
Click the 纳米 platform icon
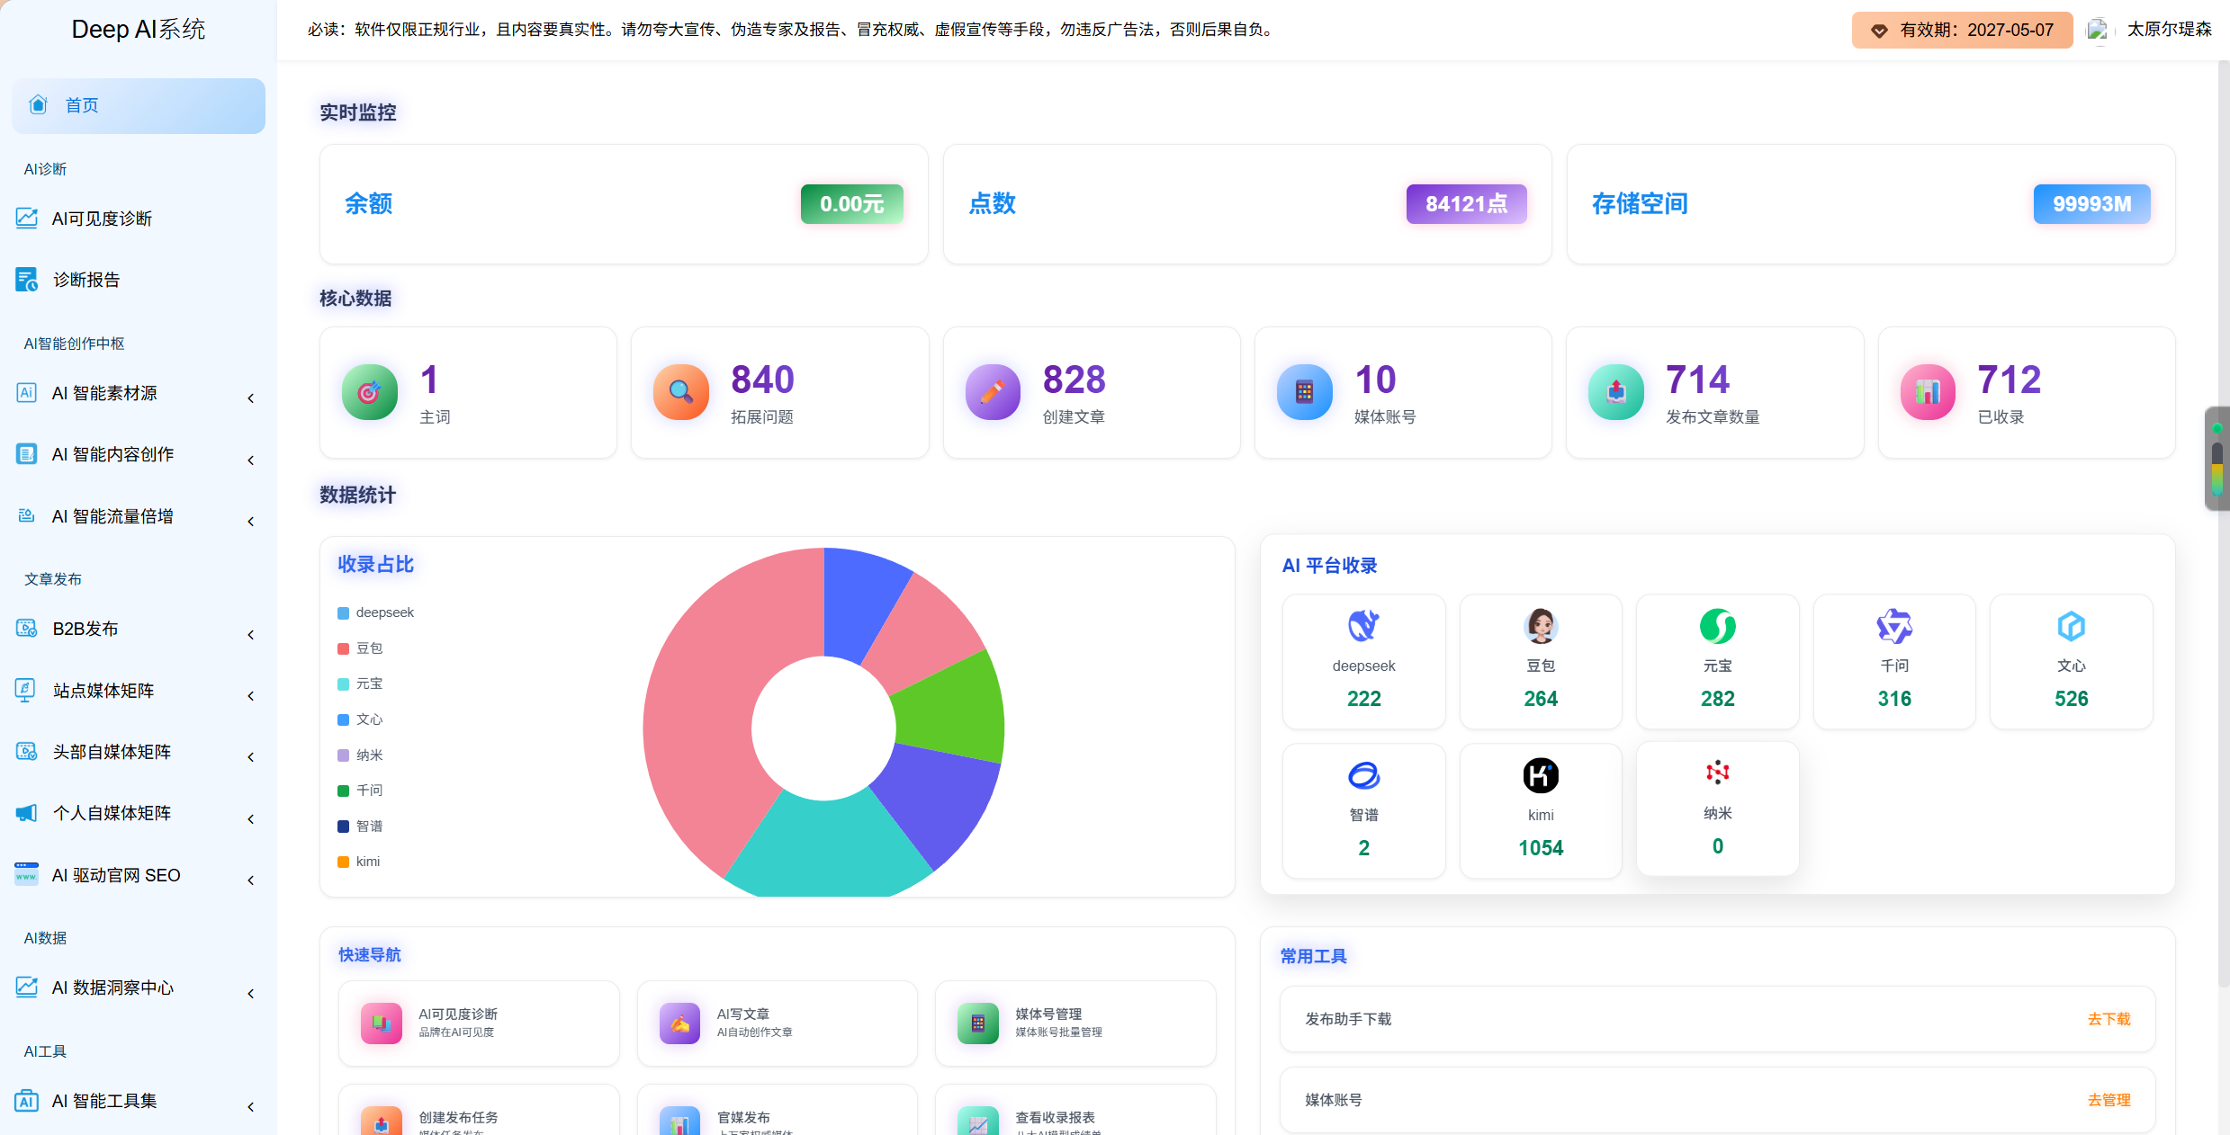[1717, 773]
